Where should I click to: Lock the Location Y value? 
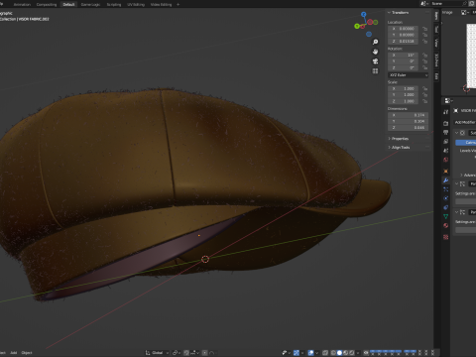click(x=424, y=35)
